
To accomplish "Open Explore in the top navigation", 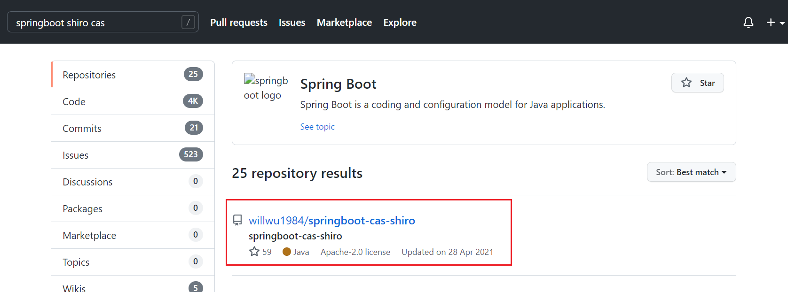I will (x=400, y=23).
